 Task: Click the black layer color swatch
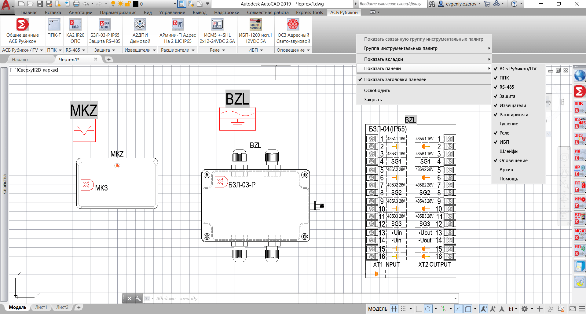pos(136,4)
